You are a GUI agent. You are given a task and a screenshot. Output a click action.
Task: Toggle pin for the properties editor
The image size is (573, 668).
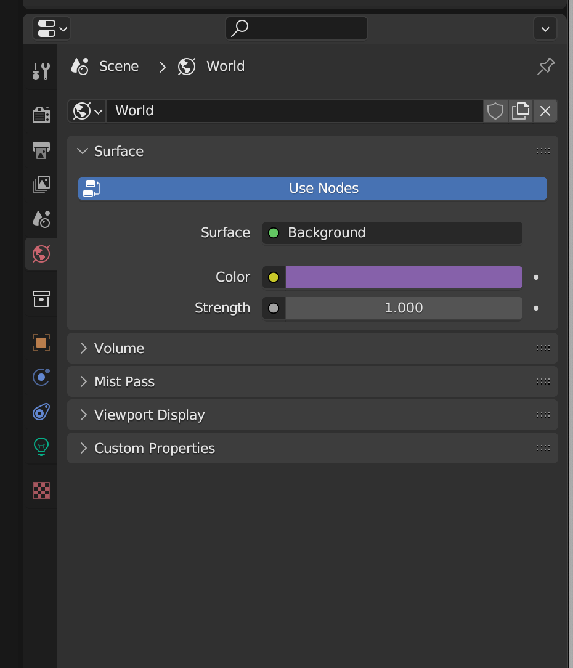[x=545, y=67]
